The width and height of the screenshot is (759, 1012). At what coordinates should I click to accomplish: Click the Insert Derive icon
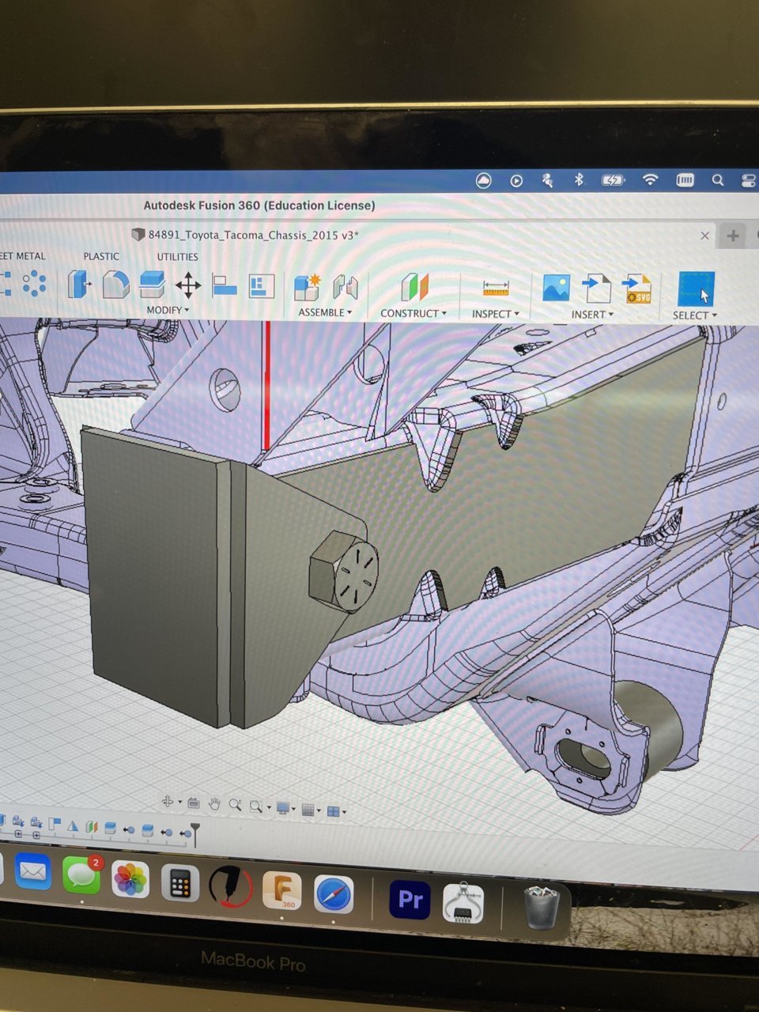click(596, 289)
